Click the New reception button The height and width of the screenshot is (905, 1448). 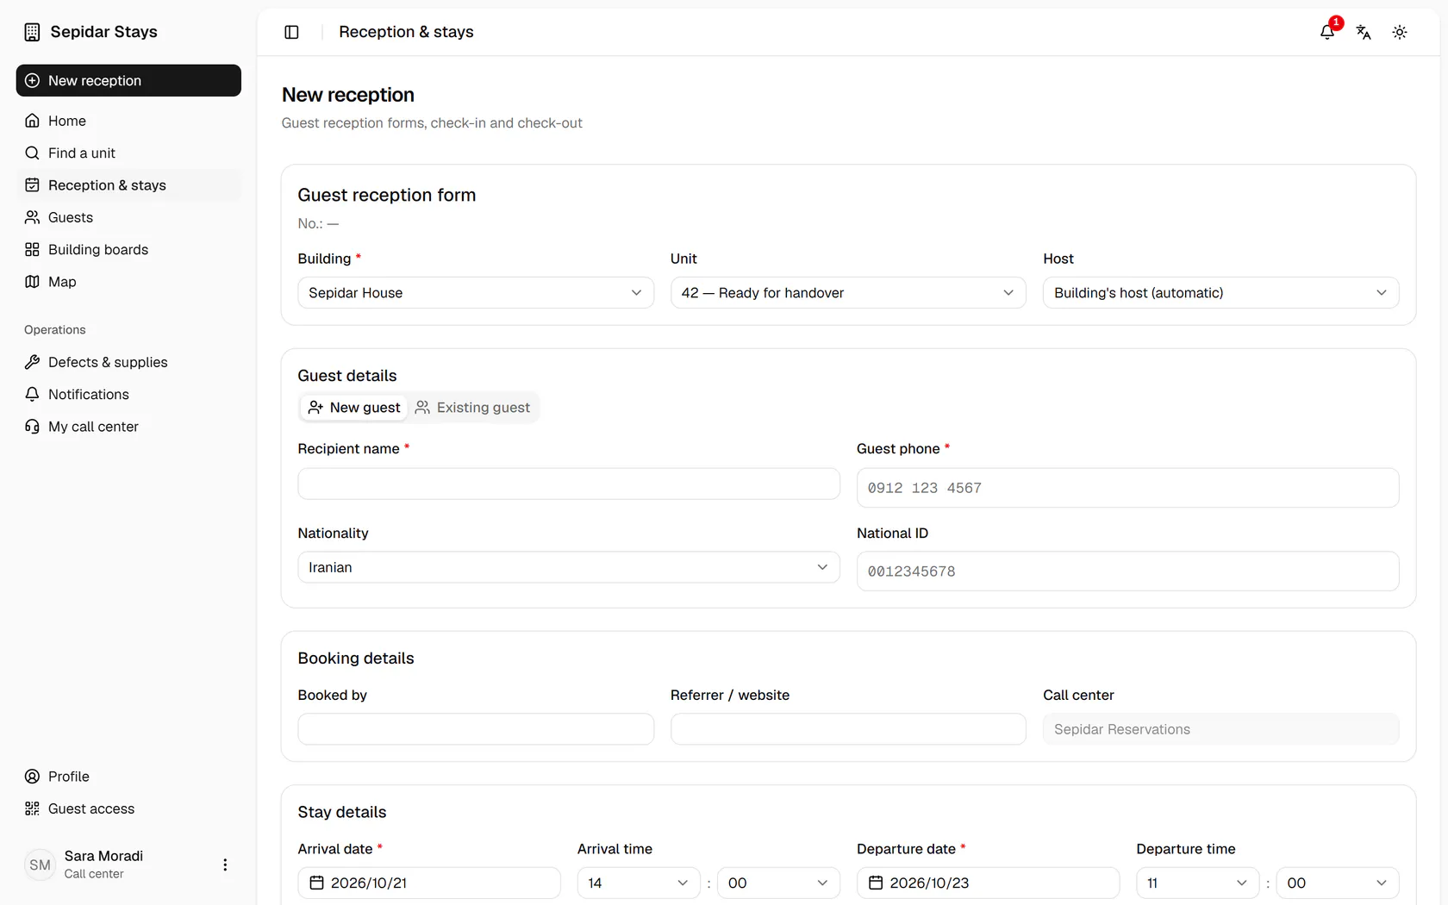tap(128, 80)
